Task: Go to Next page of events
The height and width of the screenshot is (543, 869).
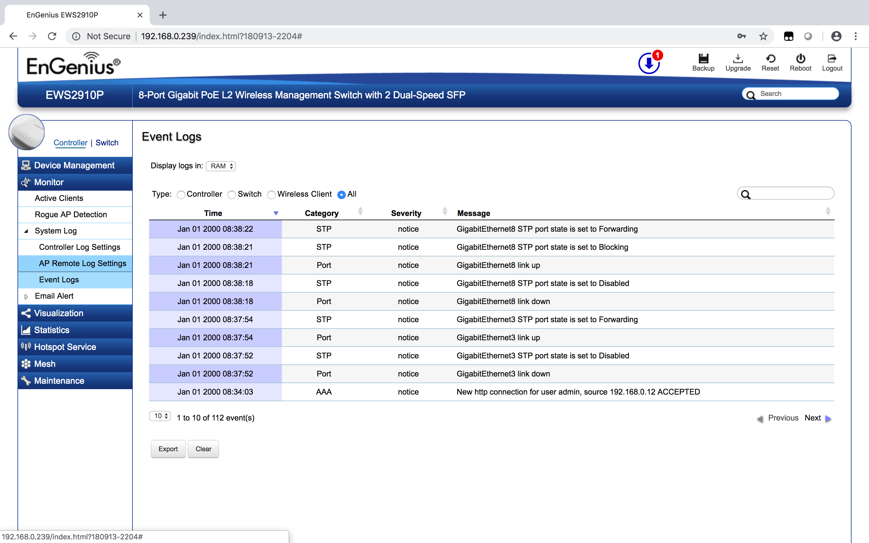Action: click(x=818, y=418)
